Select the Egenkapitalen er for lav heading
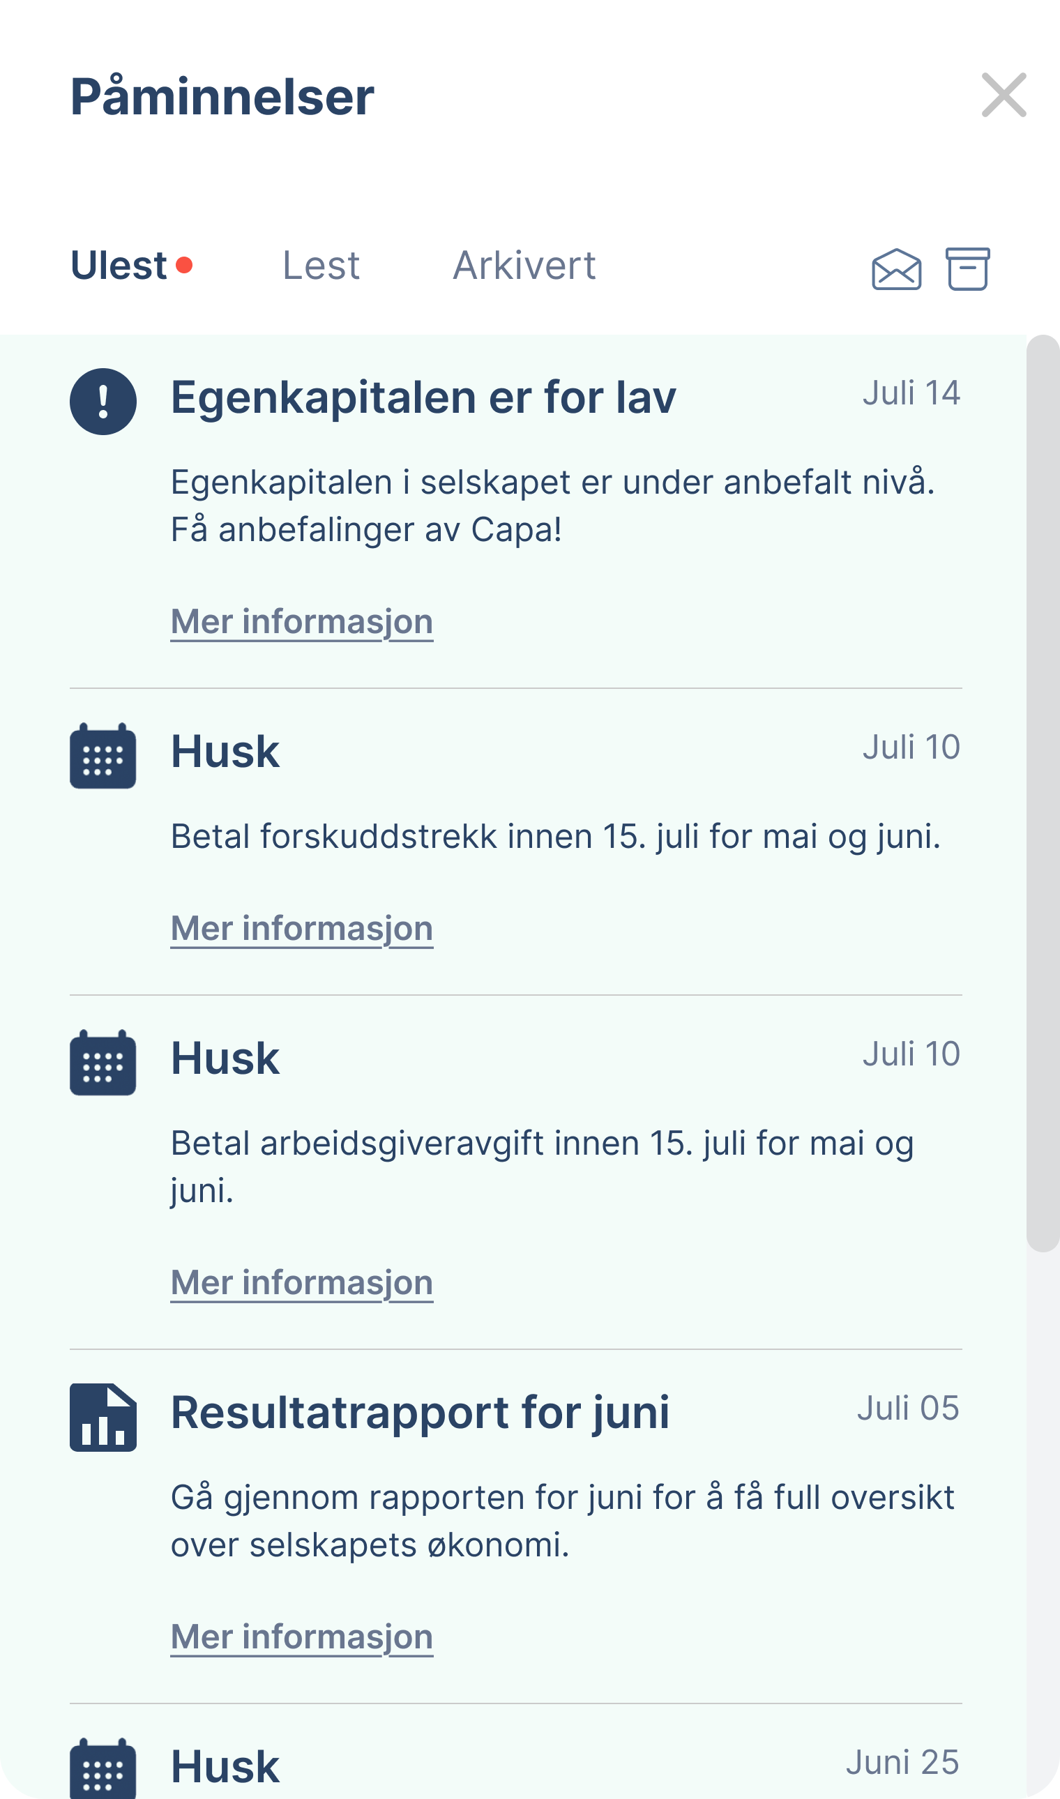Image resolution: width=1060 pixels, height=1799 pixels. (423, 397)
